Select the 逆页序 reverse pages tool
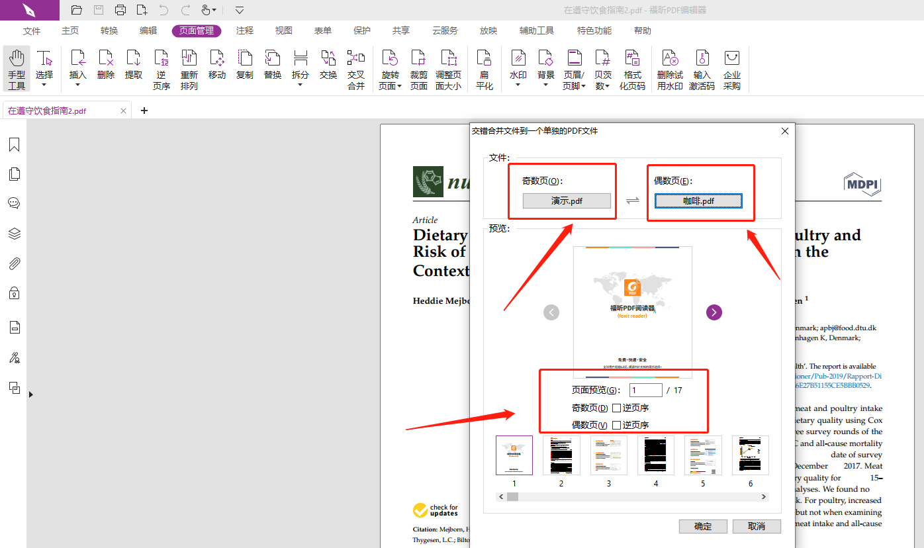Viewport: 924px width, 548px height. (162, 69)
